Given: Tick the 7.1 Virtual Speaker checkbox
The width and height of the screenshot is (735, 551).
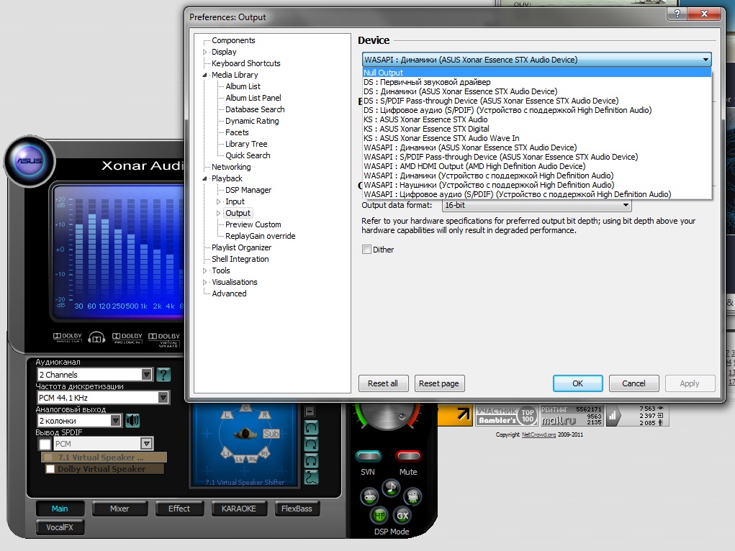Looking at the screenshot, I should (x=48, y=457).
